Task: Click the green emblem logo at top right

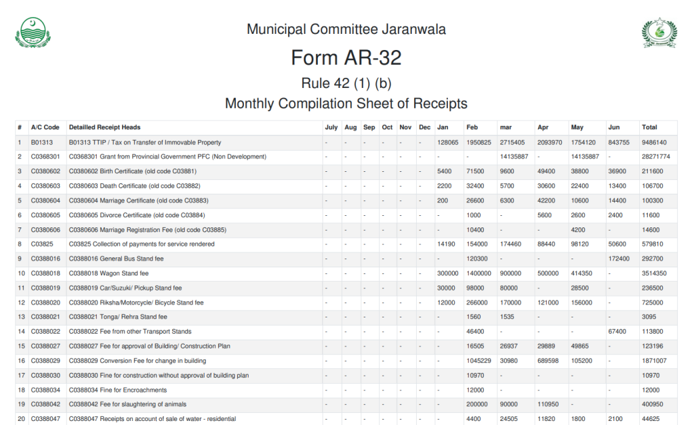Action: (x=659, y=33)
